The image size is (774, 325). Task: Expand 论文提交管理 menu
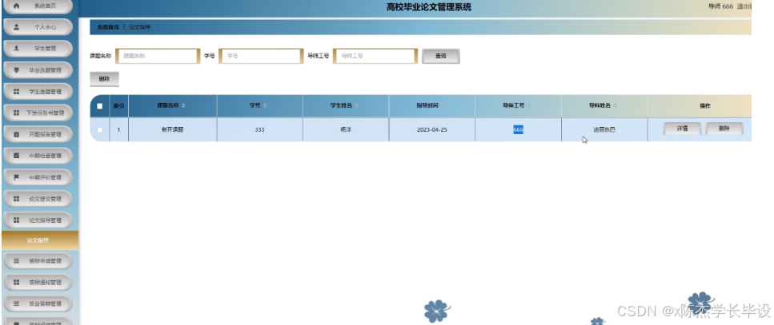[x=38, y=199]
